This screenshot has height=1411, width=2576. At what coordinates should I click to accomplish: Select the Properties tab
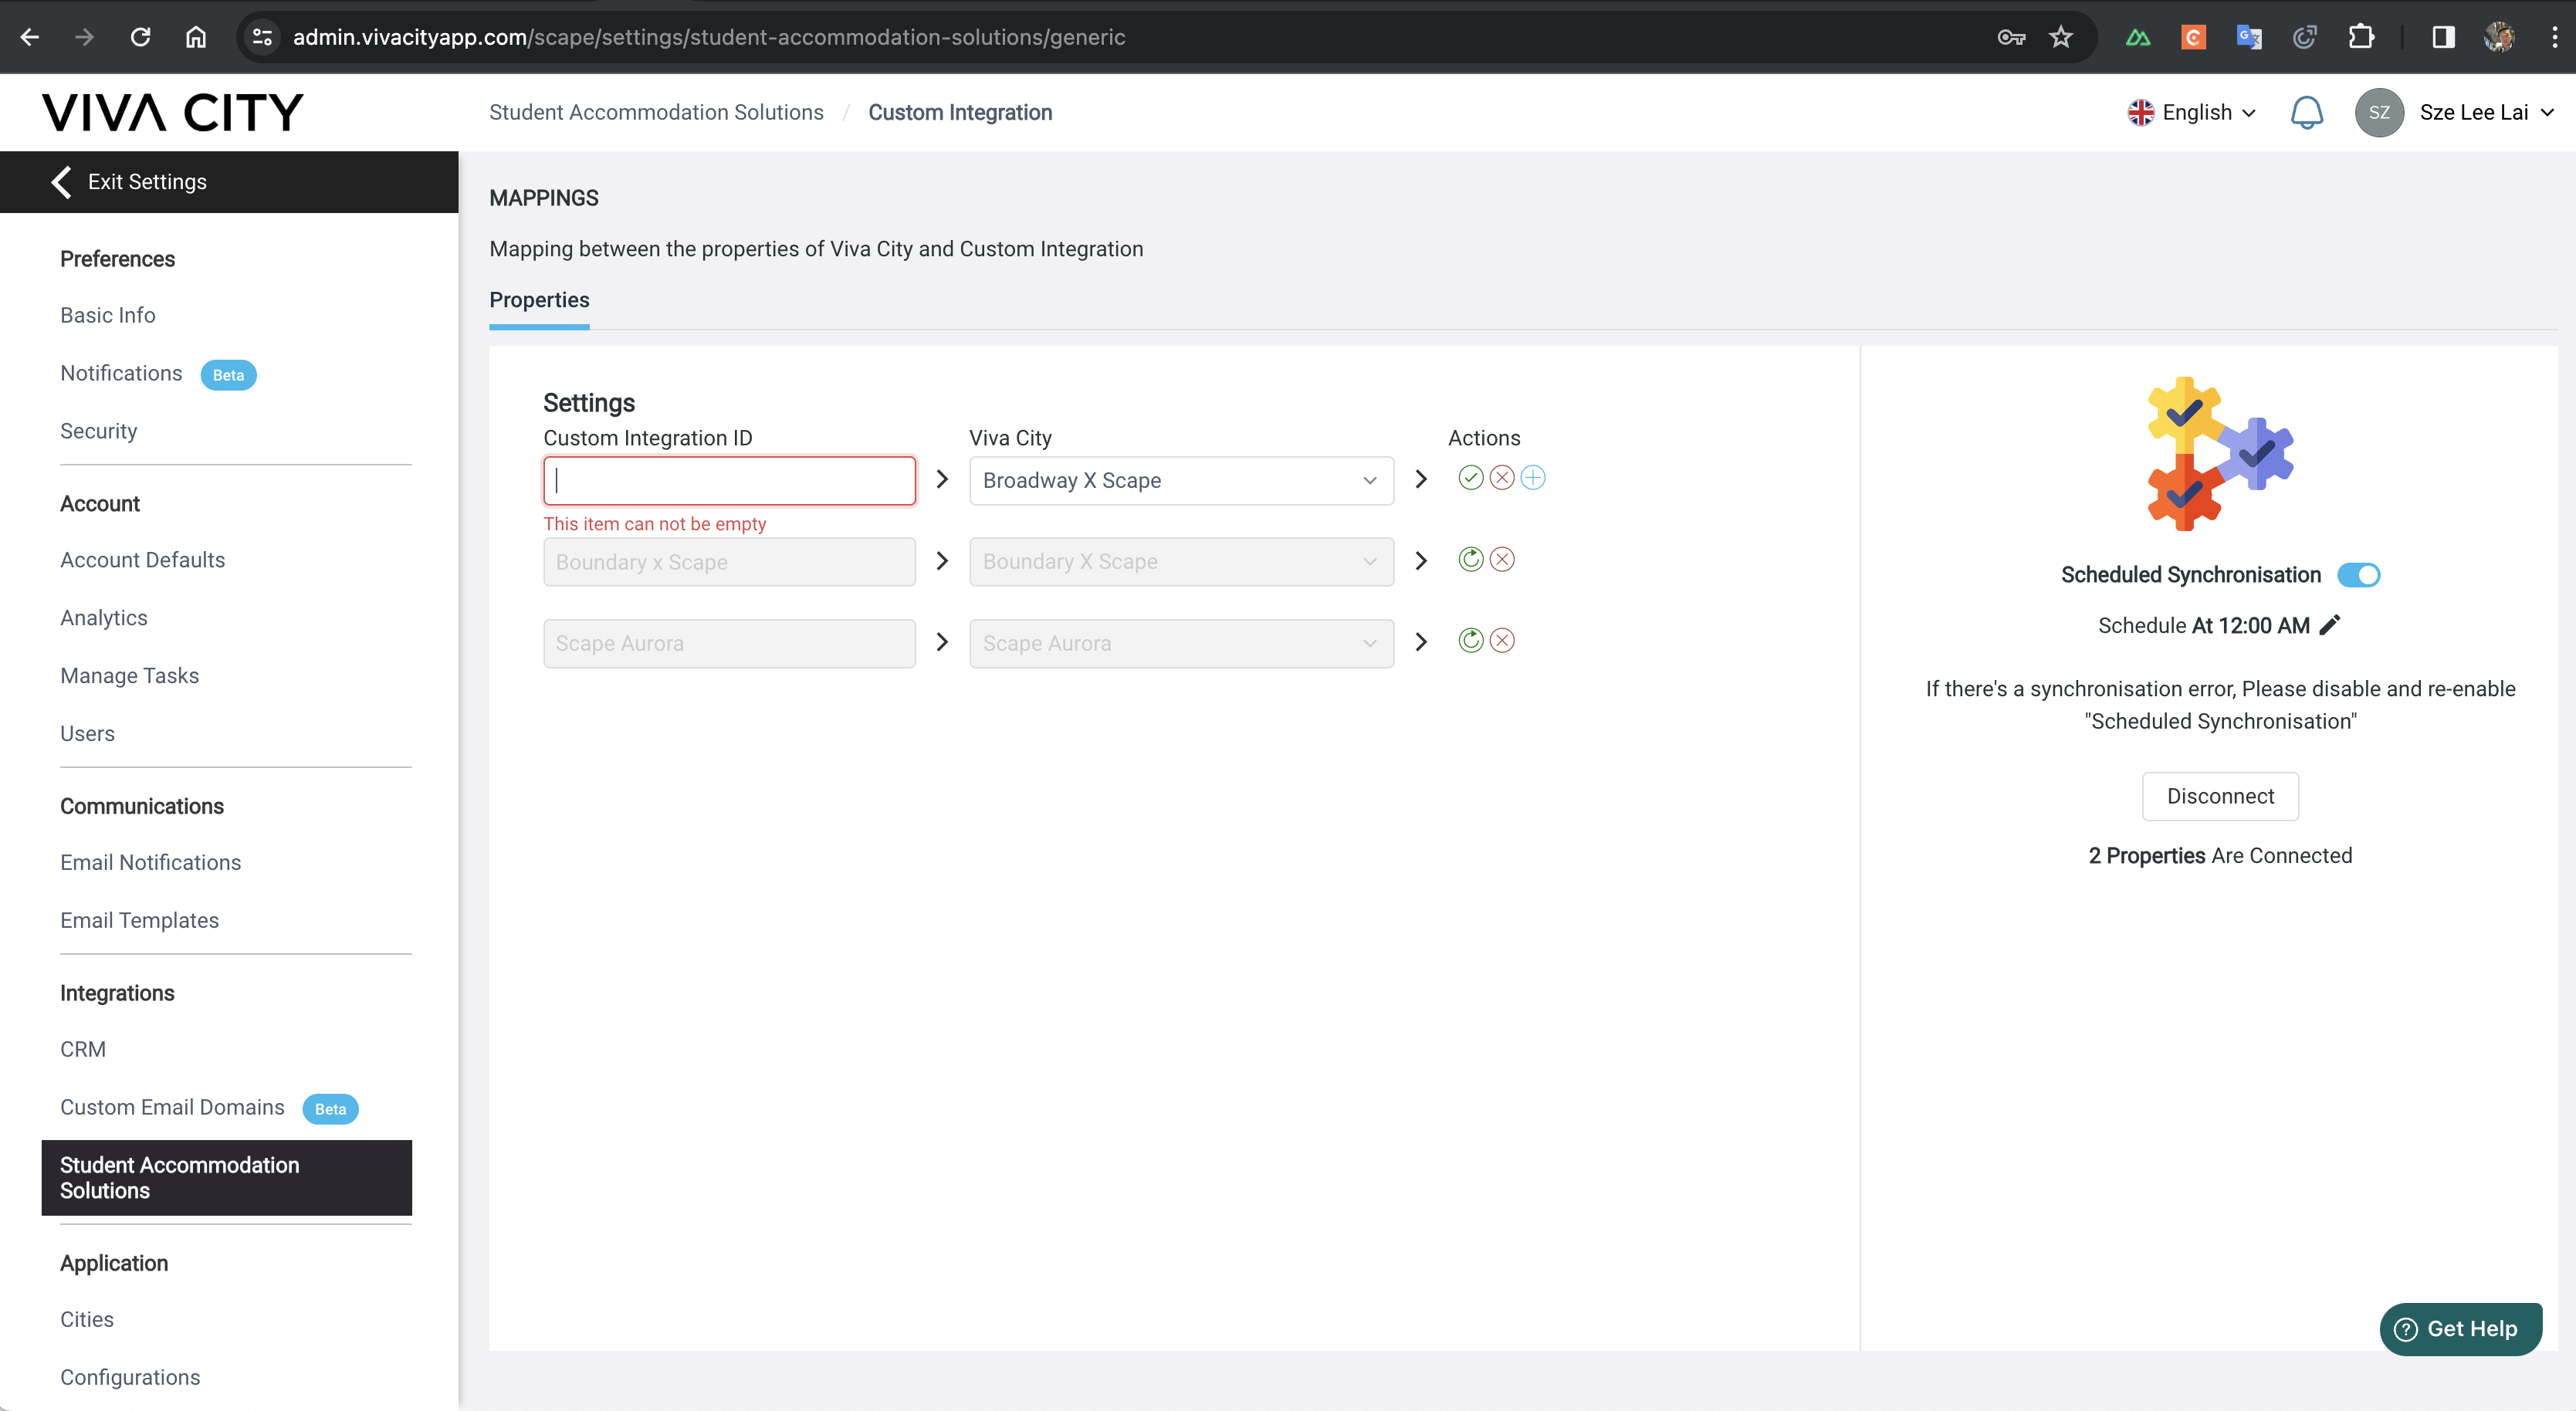pos(539,300)
